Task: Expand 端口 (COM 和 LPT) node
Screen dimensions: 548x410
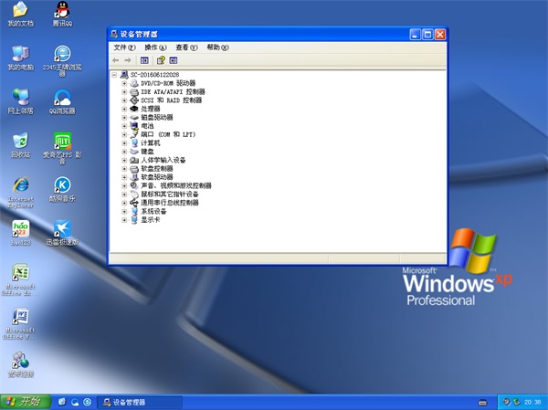Action: [124, 134]
